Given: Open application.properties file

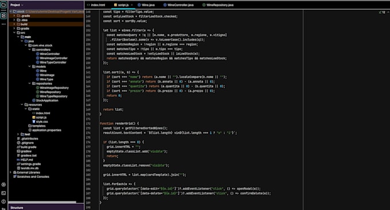Looking at the screenshot, I should tap(45, 130).
